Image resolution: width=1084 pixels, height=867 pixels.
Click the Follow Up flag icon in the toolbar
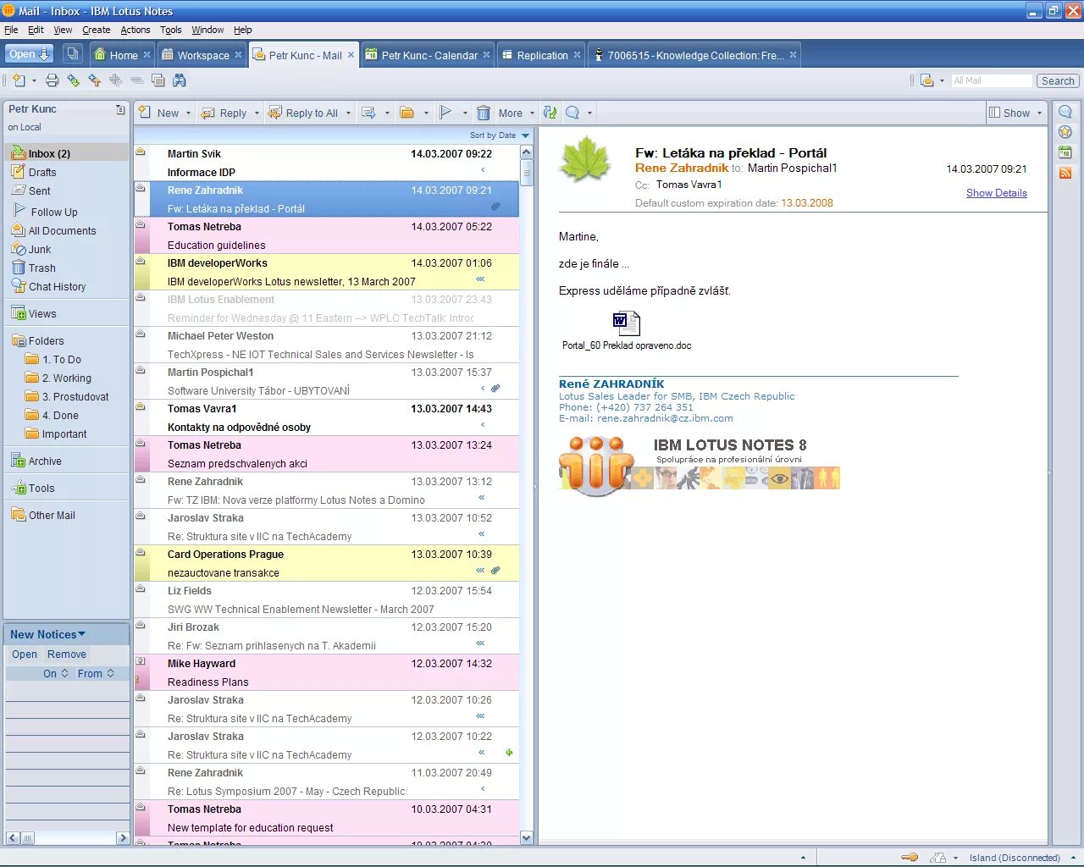[445, 113]
